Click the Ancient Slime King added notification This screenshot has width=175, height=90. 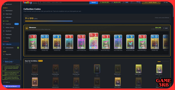pyautogui.click(x=11, y=68)
